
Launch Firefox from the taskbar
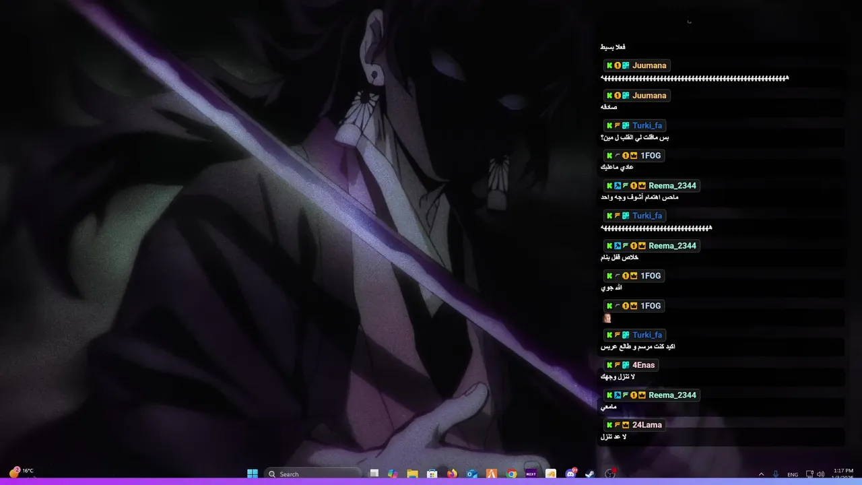click(x=452, y=474)
